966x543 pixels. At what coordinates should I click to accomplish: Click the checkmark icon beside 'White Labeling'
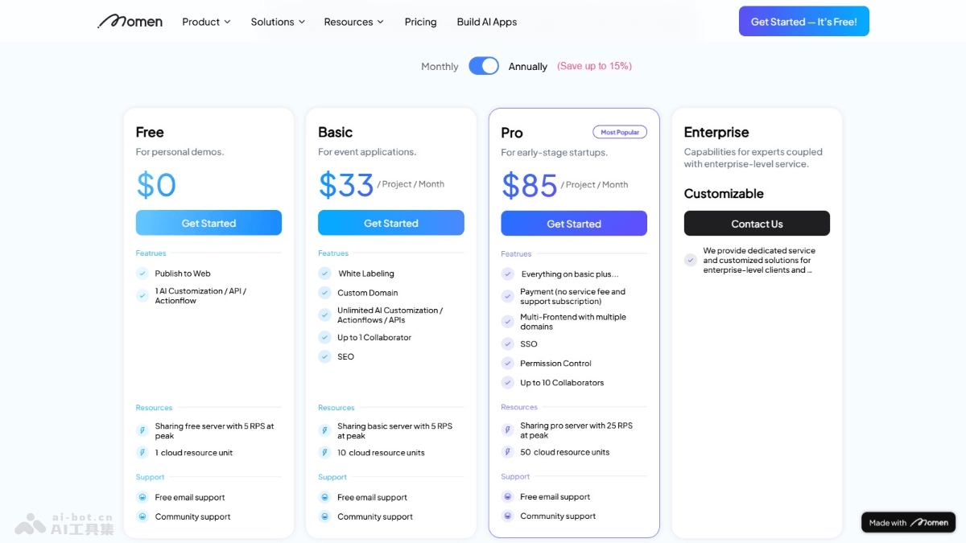[324, 274]
